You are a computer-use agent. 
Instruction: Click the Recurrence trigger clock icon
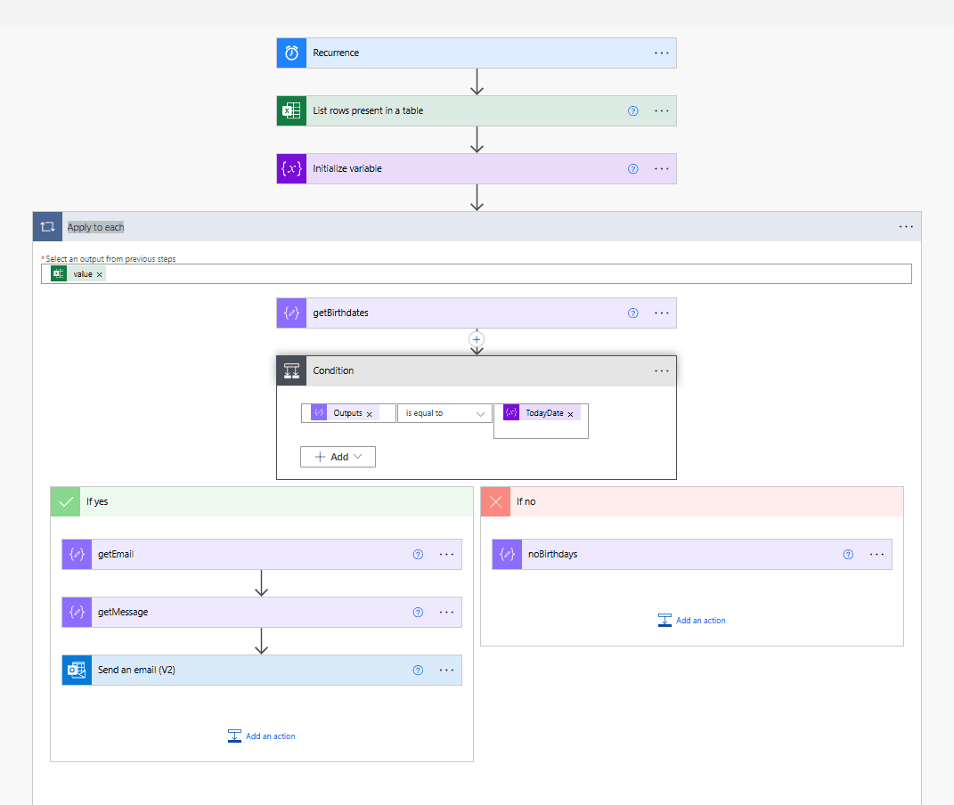[x=290, y=53]
